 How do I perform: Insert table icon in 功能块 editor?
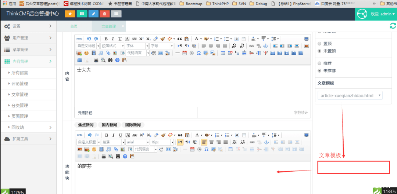click(230, 149)
